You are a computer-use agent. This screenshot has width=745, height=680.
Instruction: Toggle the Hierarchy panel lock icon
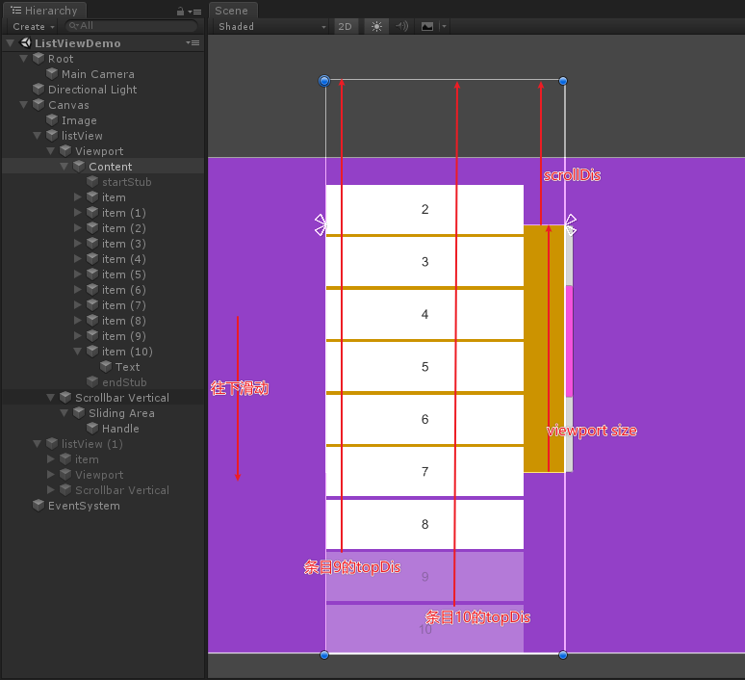[x=180, y=11]
